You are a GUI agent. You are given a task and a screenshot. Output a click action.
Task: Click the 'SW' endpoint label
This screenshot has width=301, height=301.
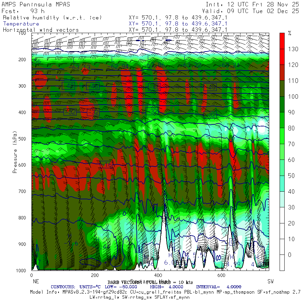click(271, 281)
